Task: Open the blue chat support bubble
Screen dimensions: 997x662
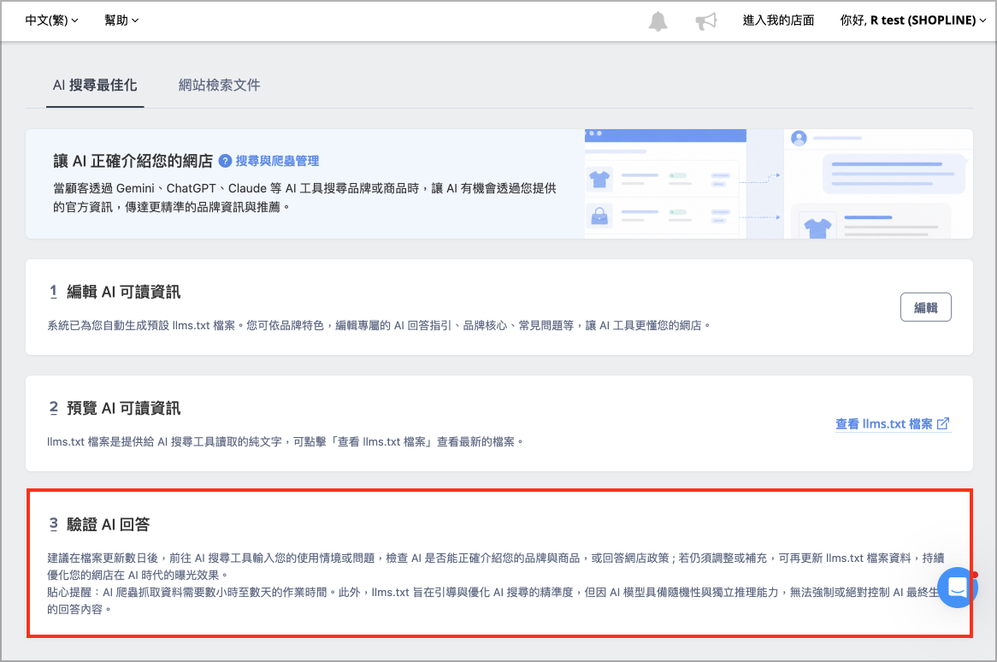Action: pos(957,588)
